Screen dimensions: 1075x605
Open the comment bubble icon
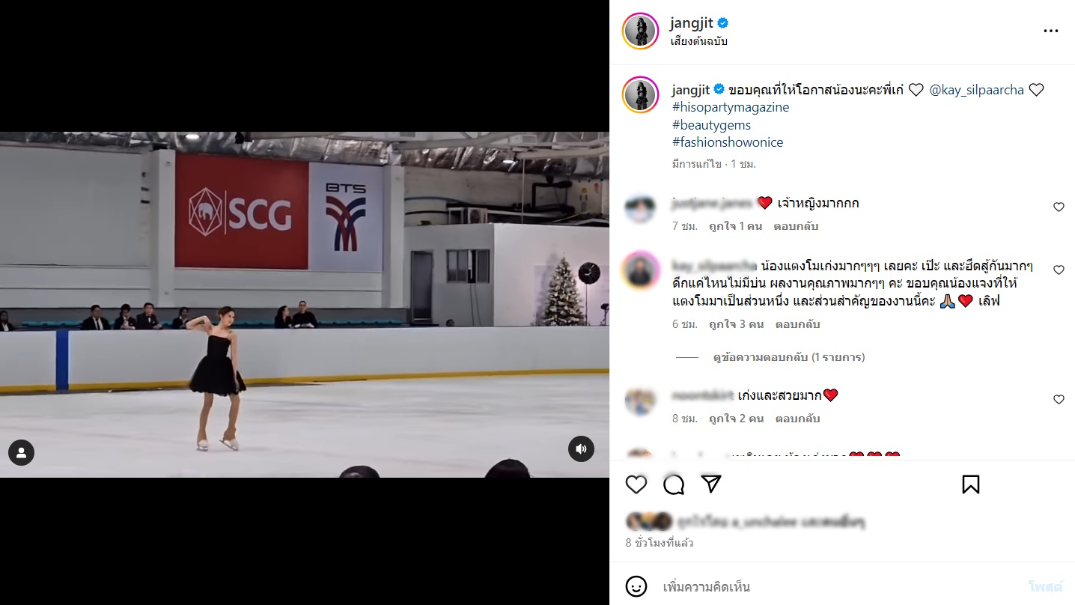[674, 484]
